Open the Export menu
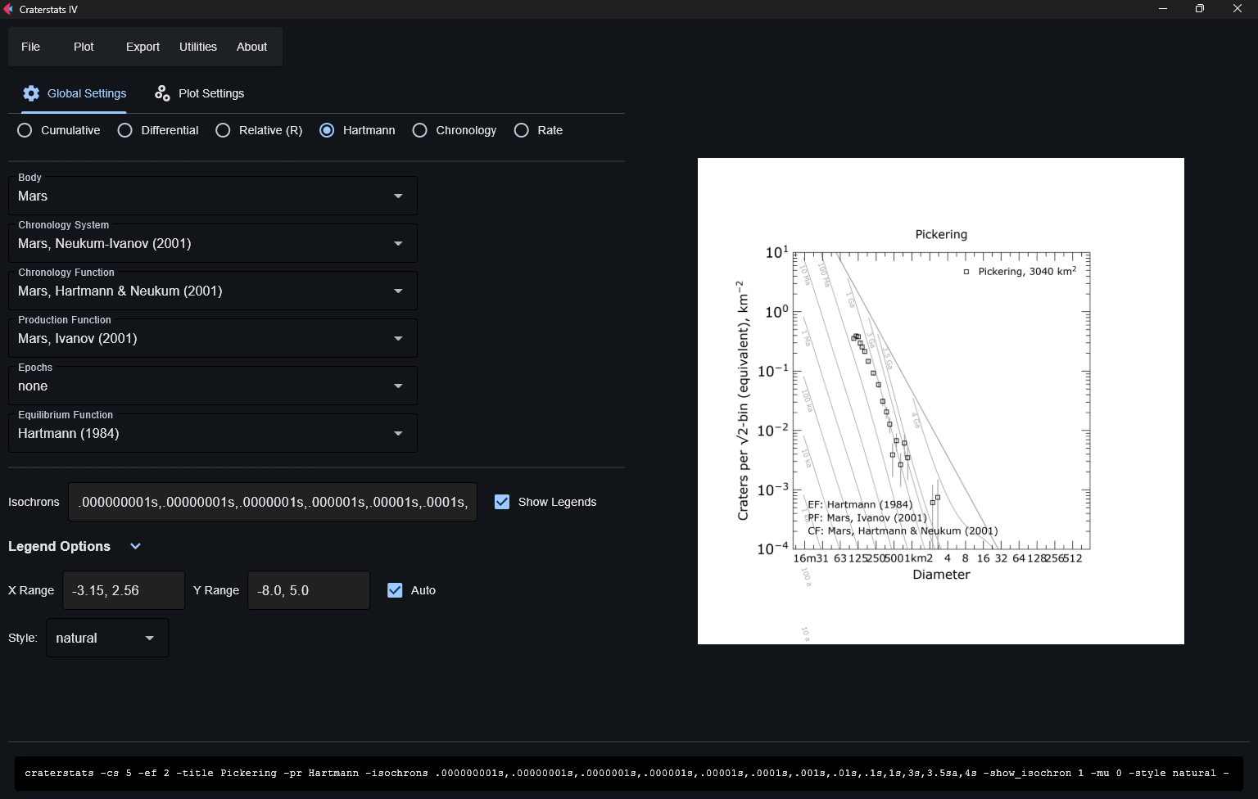This screenshot has height=799, width=1258. coord(142,47)
